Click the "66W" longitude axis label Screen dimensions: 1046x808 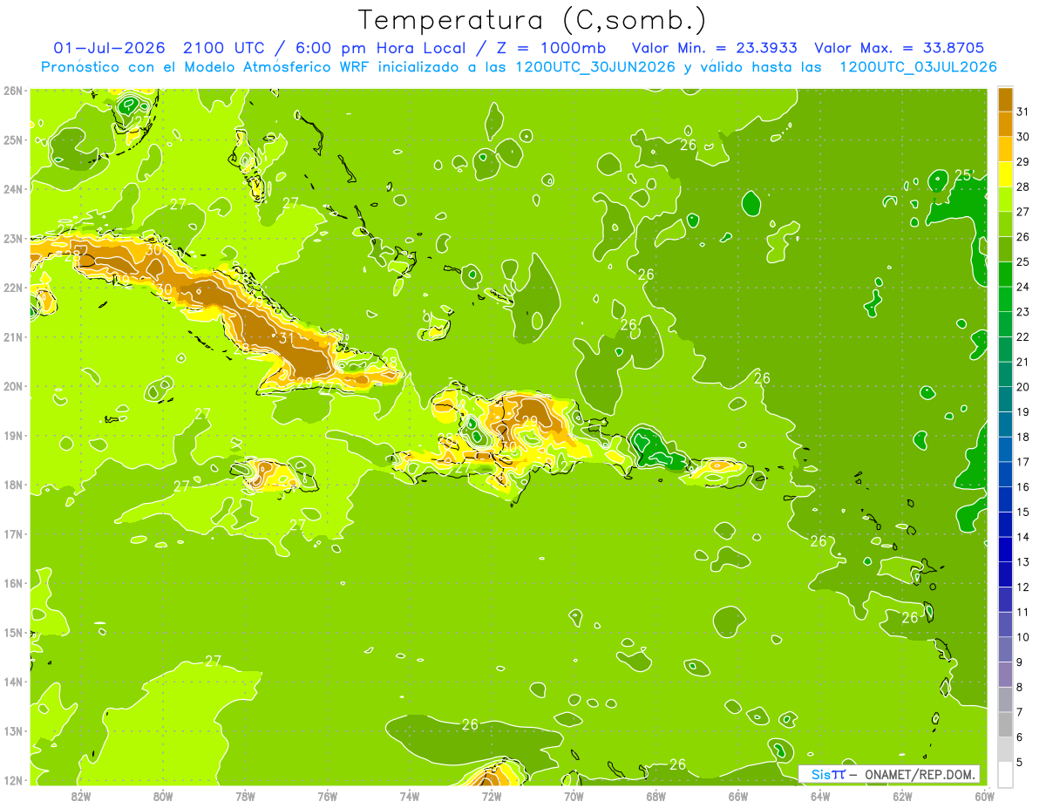click(738, 796)
